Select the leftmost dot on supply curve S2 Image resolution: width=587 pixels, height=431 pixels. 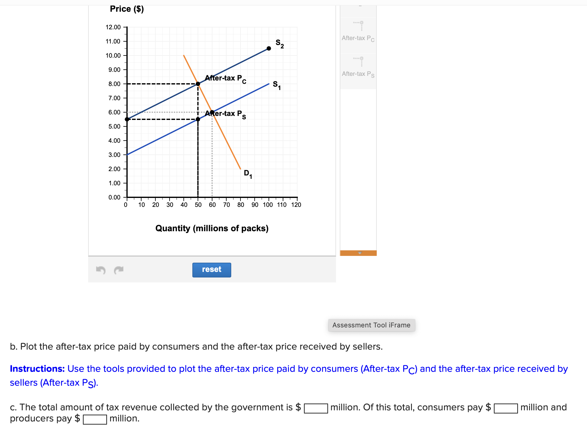click(x=126, y=119)
